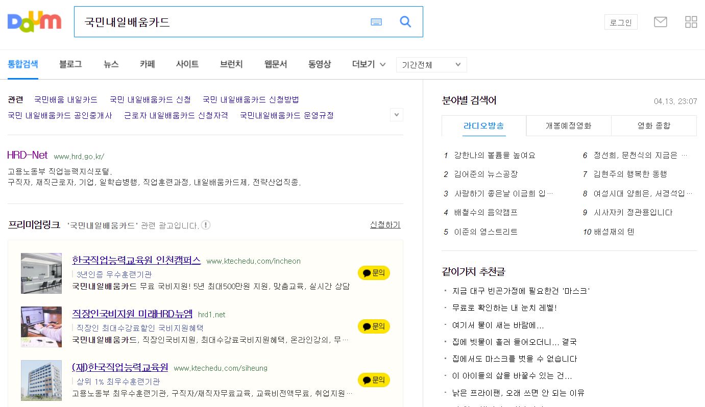Open article 여기서 물이 새는 바람에...
The image size is (705, 407).
click(x=498, y=325)
